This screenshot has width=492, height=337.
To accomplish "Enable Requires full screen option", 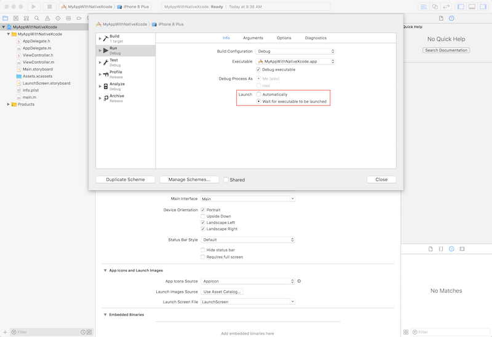I will click(x=203, y=257).
